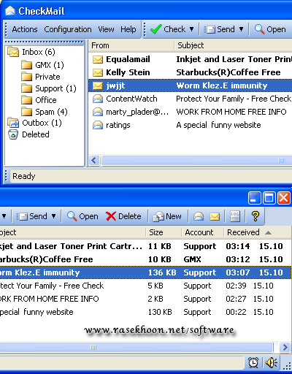Click the yellow question mark help icon
The width and height of the screenshot is (292, 374).
point(255,216)
